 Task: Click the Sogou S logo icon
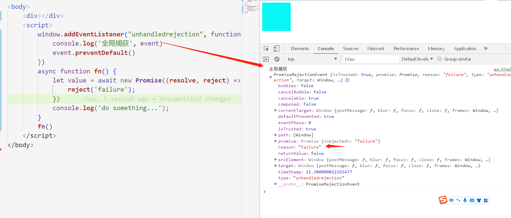(x=443, y=200)
